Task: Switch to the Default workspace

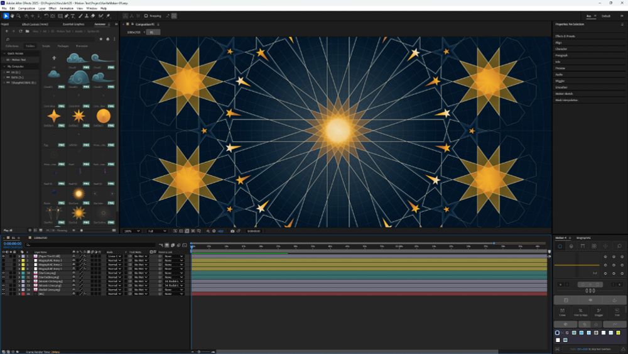Action: pos(606,16)
